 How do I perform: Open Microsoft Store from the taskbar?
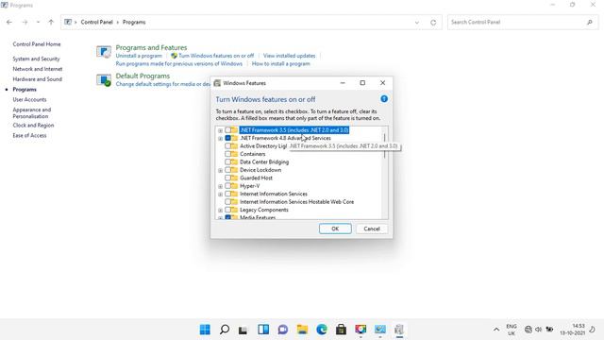coord(341,330)
